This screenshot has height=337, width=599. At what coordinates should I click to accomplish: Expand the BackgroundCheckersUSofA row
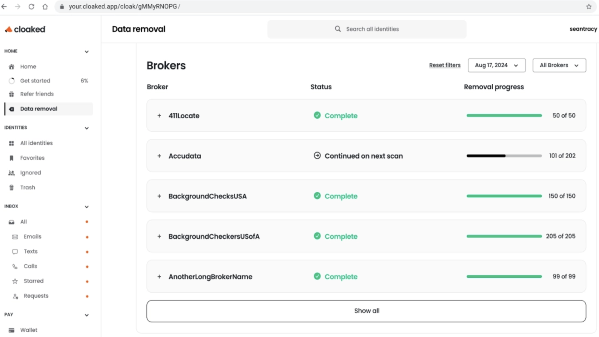[159, 236]
